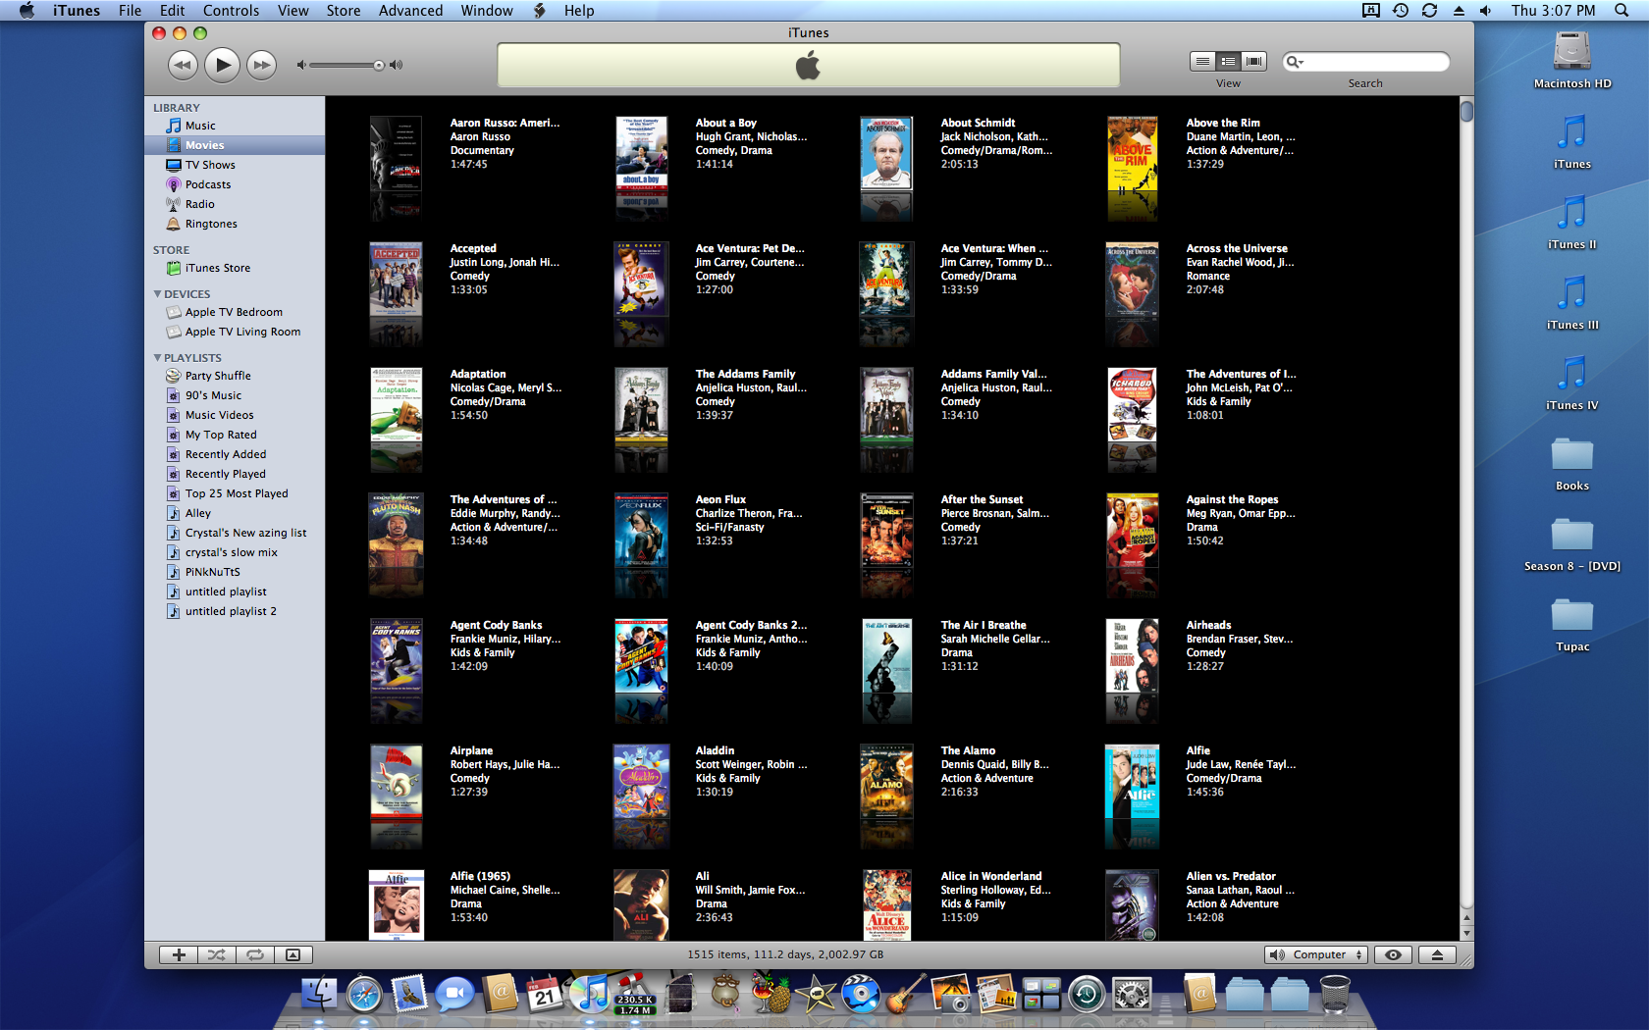
Task: Click the add playlist plus button
Action: [x=179, y=954]
